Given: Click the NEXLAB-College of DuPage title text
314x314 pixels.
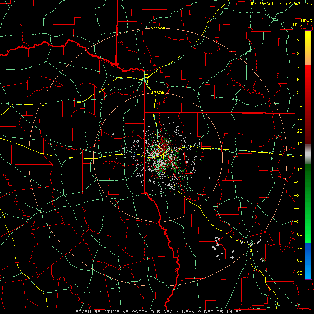Looking at the screenshot, I should 279,4.
